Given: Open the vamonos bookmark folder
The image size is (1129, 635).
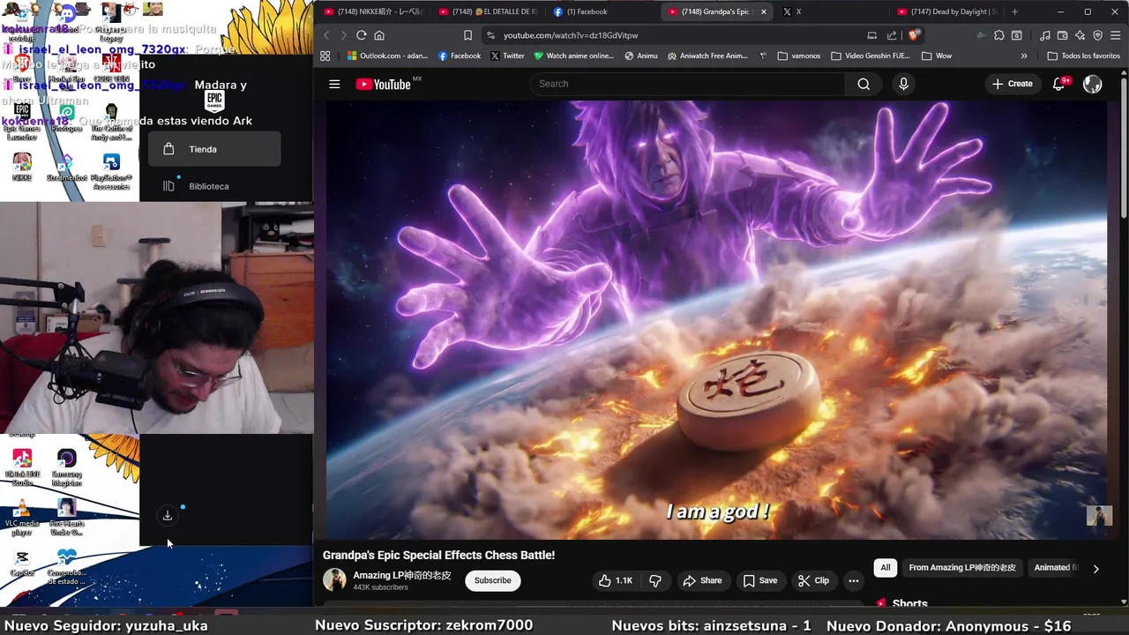Looking at the screenshot, I should pyautogui.click(x=799, y=56).
